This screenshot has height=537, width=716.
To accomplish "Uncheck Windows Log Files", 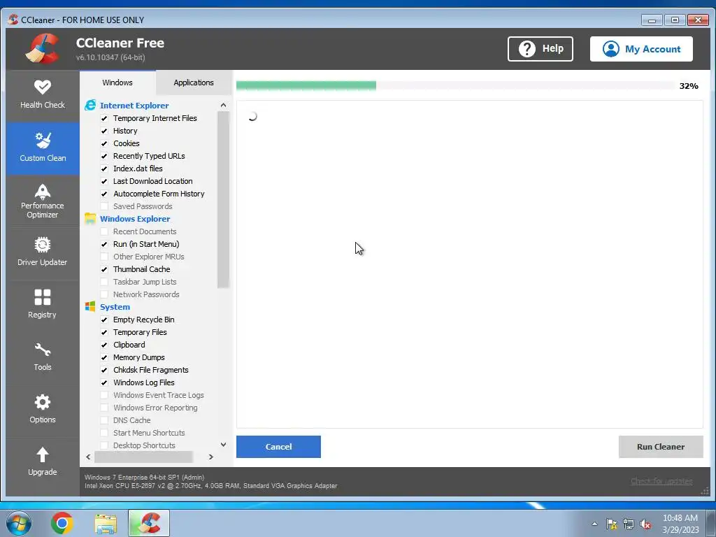I will click(x=104, y=382).
